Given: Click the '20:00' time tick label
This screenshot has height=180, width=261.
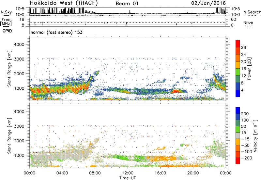Looking at the screenshot, I should point(193,173).
